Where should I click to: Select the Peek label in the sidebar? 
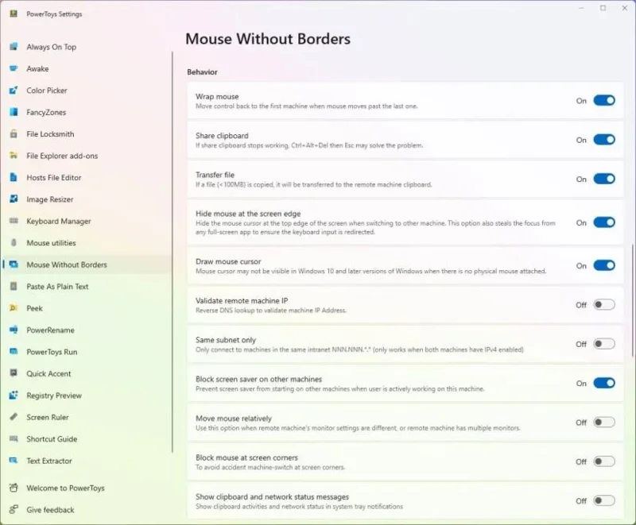pyautogui.click(x=34, y=308)
